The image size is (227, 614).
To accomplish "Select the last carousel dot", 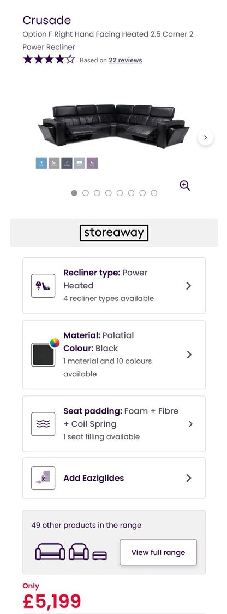I will (x=154, y=193).
